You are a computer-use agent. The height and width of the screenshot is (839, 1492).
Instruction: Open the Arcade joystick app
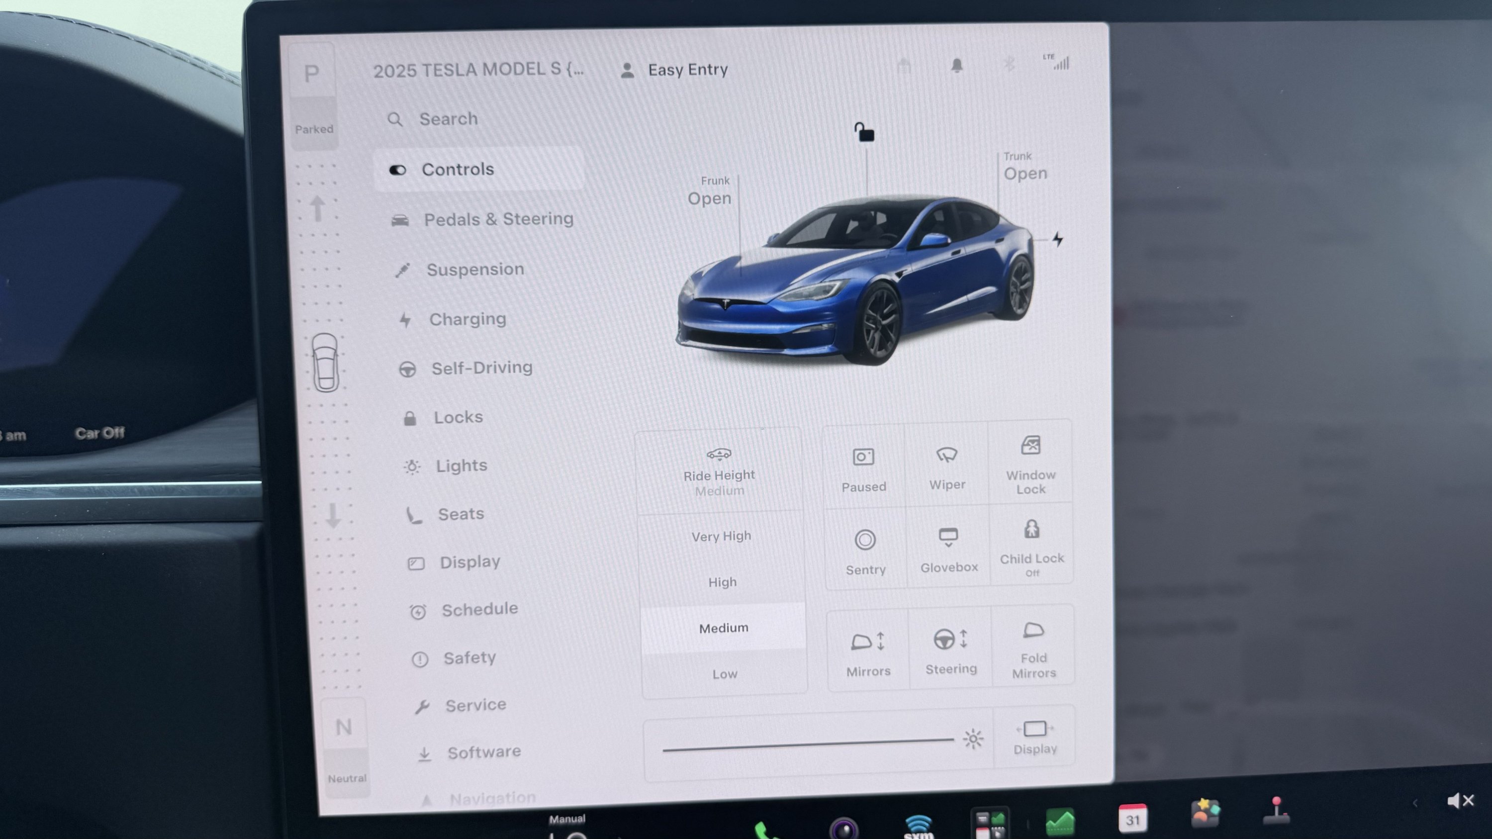click(x=1276, y=811)
